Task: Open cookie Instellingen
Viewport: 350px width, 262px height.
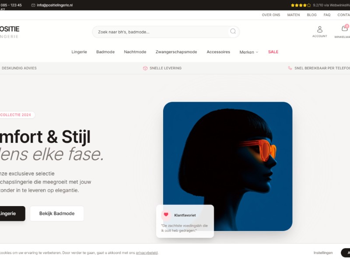Action: click(x=323, y=253)
